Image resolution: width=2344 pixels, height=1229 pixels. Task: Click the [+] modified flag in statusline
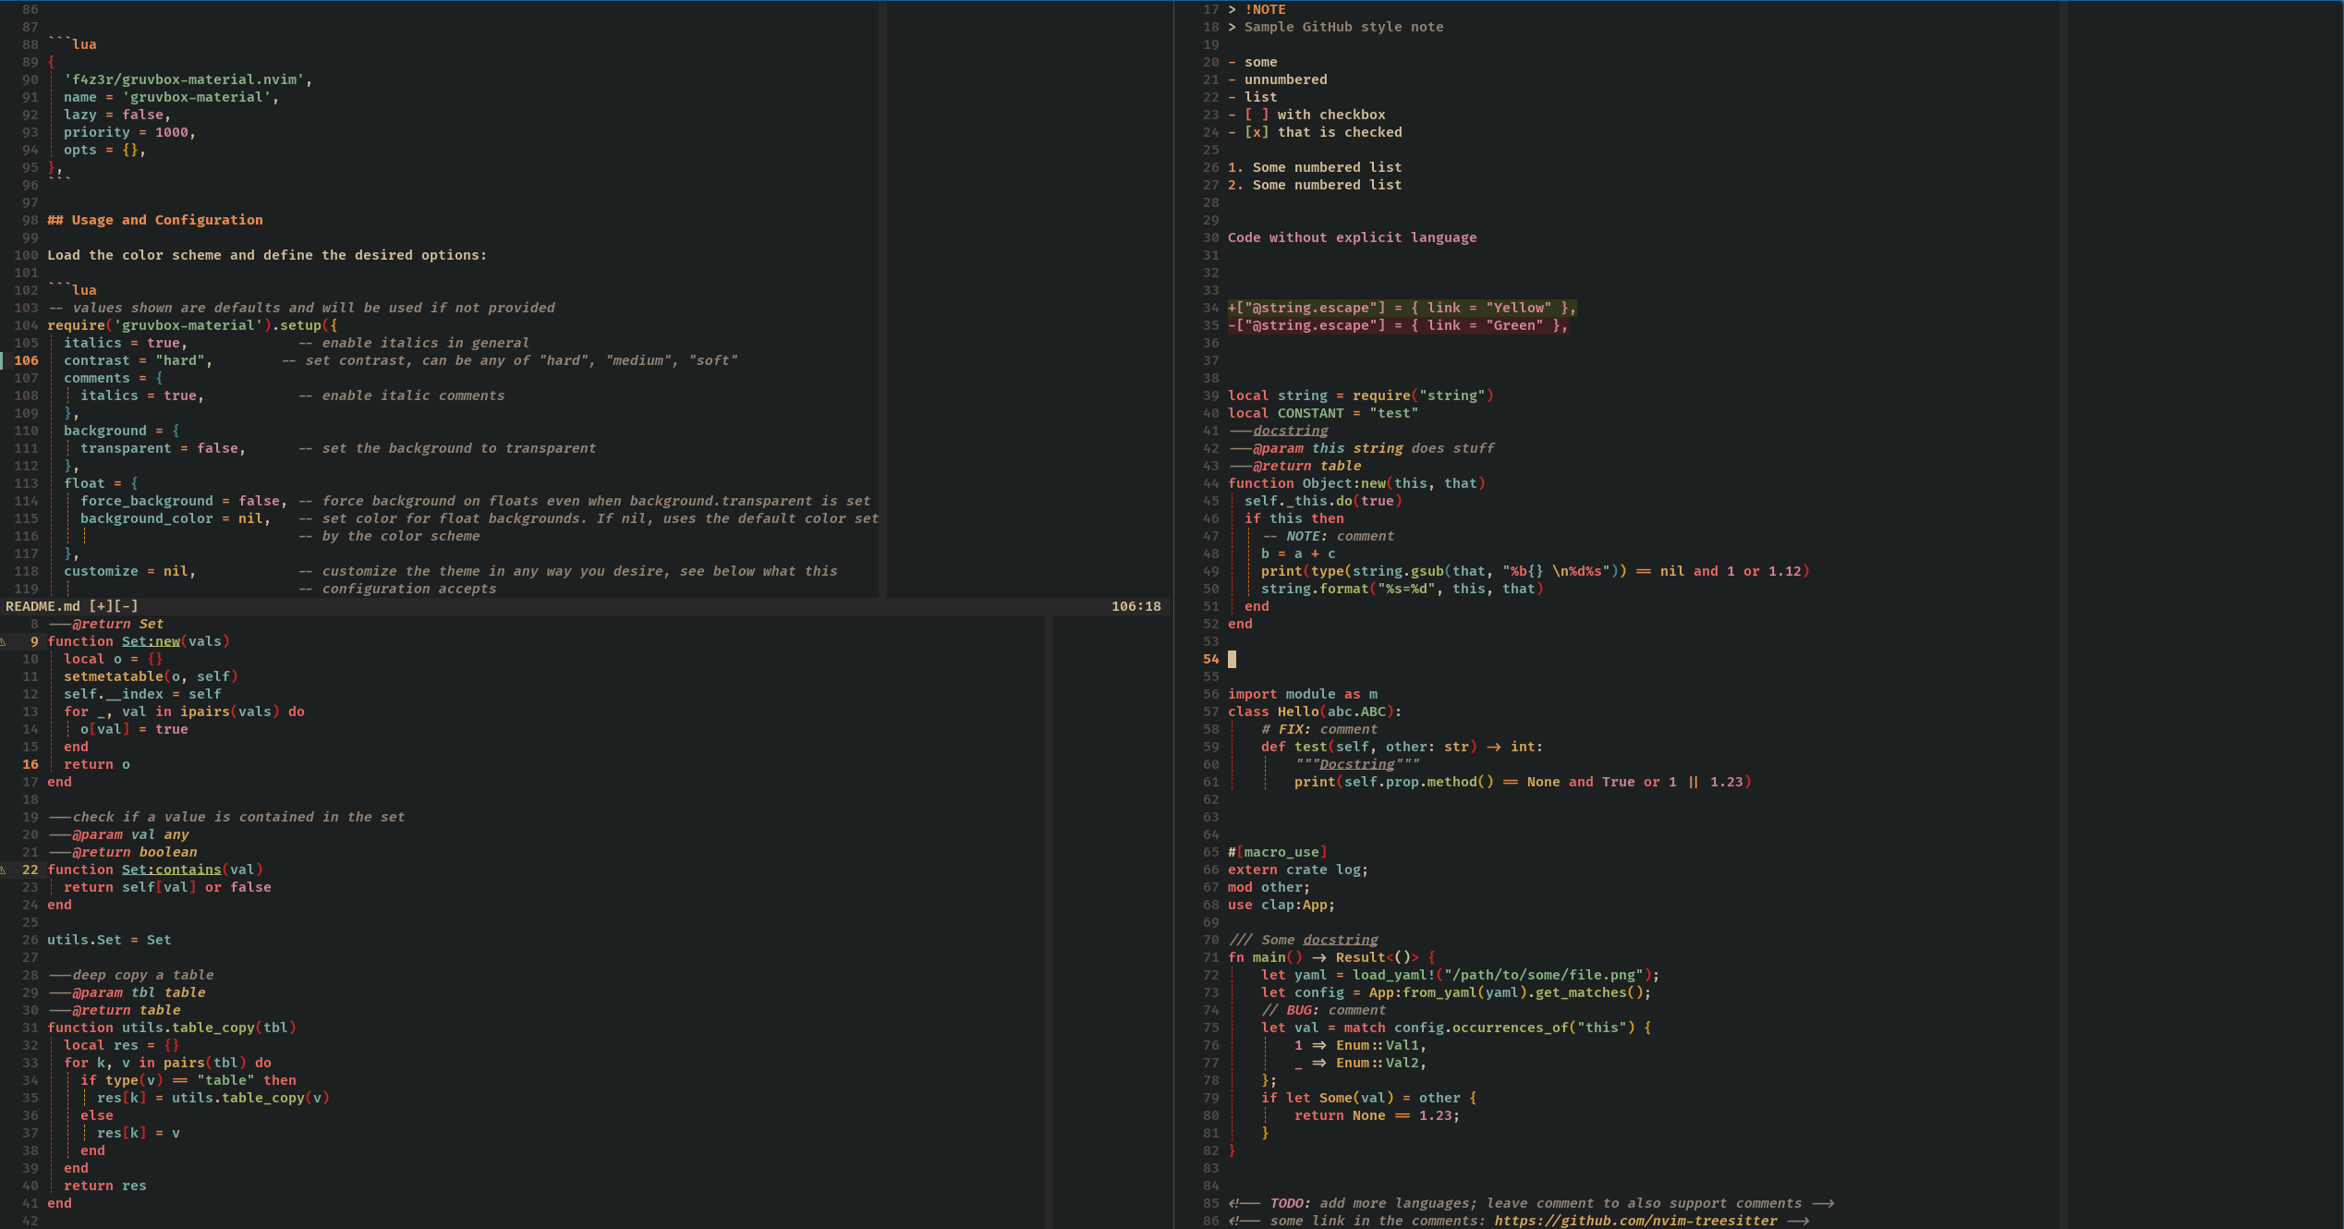(x=101, y=606)
